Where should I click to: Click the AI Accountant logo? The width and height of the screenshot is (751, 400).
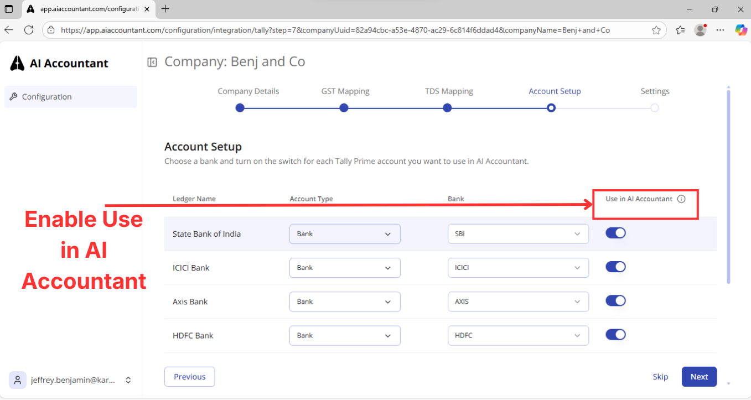click(59, 63)
